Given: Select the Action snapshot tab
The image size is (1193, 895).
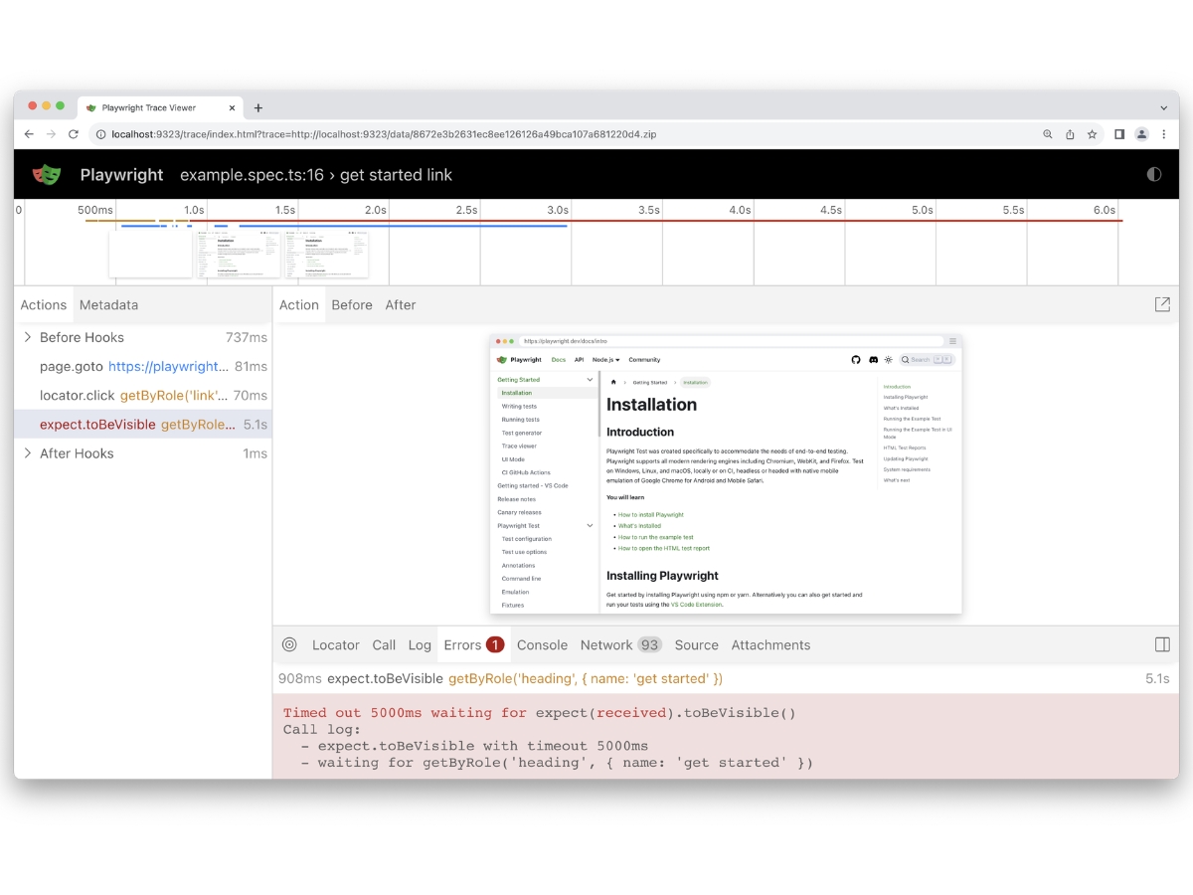Looking at the screenshot, I should click(299, 305).
